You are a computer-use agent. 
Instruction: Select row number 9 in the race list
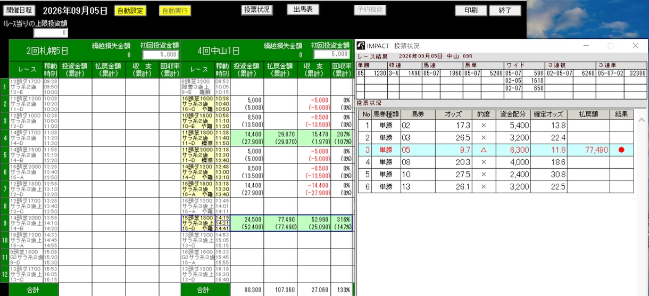(4, 223)
